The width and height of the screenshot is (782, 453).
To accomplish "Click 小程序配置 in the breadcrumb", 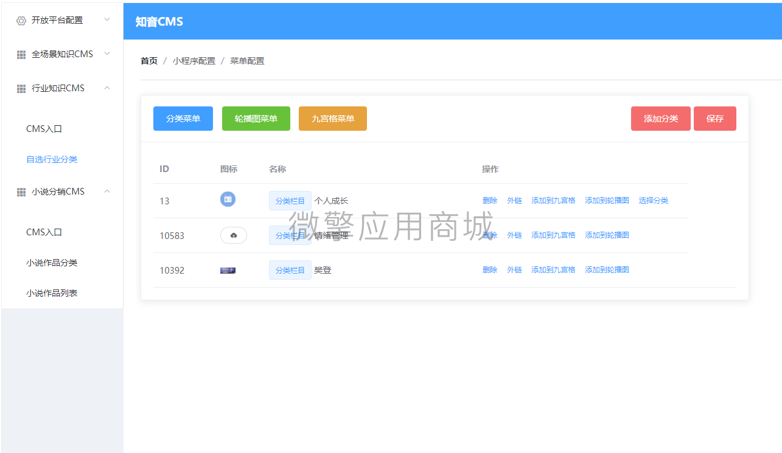I will point(194,61).
